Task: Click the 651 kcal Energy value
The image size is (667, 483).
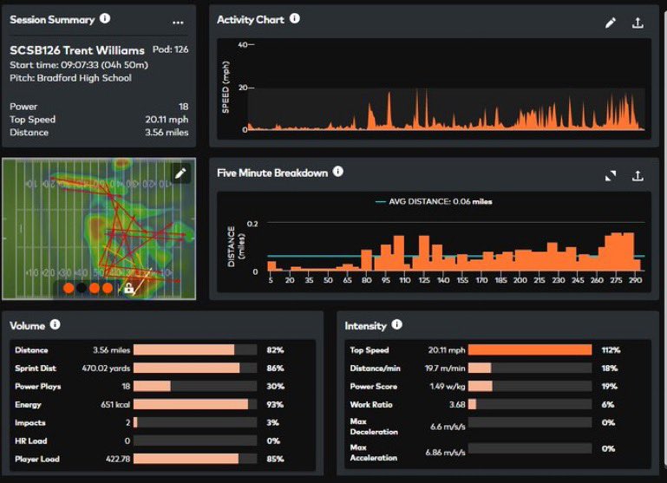Action: (x=115, y=404)
